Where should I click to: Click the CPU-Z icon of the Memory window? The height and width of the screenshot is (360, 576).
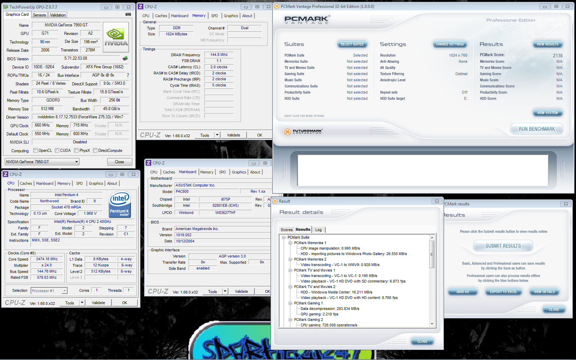coord(141,7)
